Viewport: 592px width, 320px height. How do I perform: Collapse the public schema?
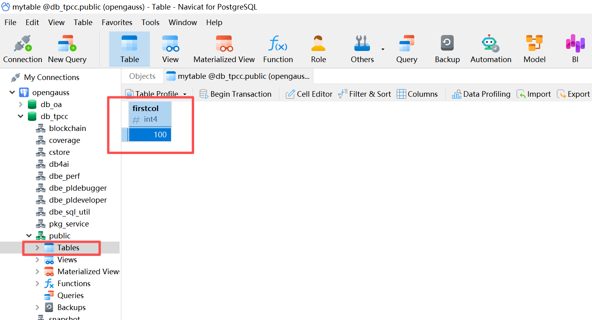pos(29,236)
